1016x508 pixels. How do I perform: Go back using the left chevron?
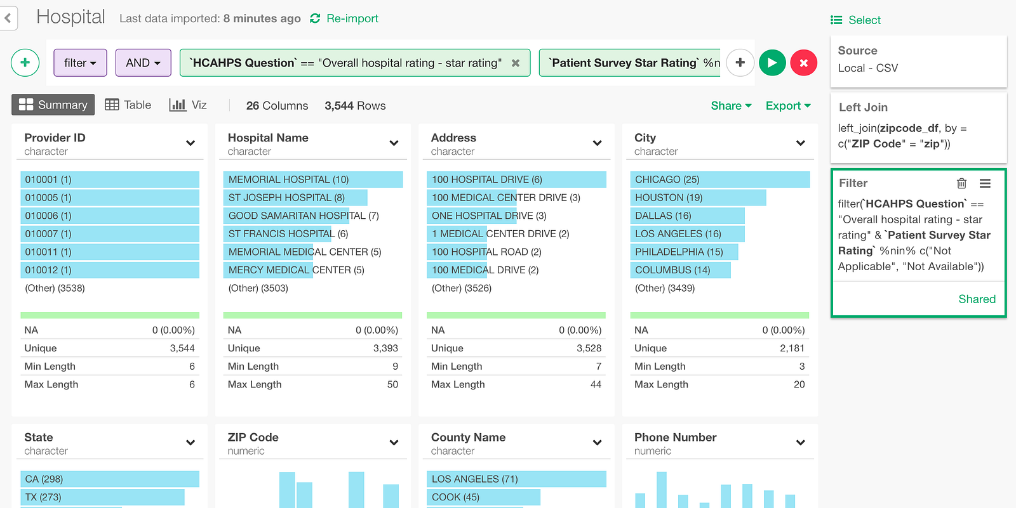8,18
